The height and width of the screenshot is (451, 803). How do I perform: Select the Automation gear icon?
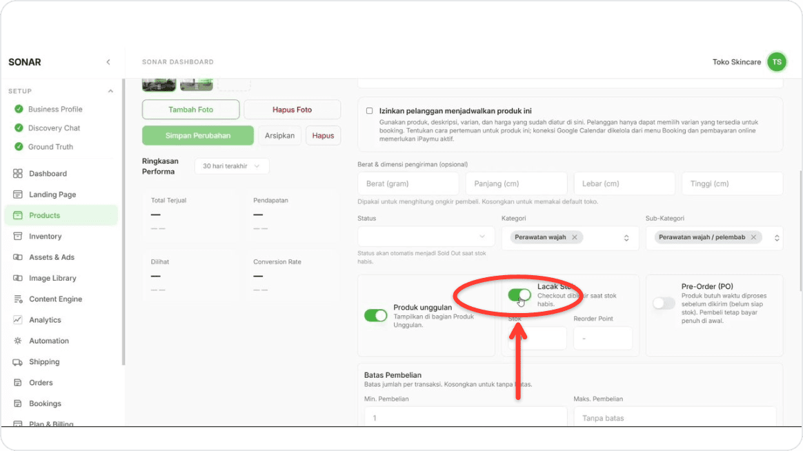18,341
